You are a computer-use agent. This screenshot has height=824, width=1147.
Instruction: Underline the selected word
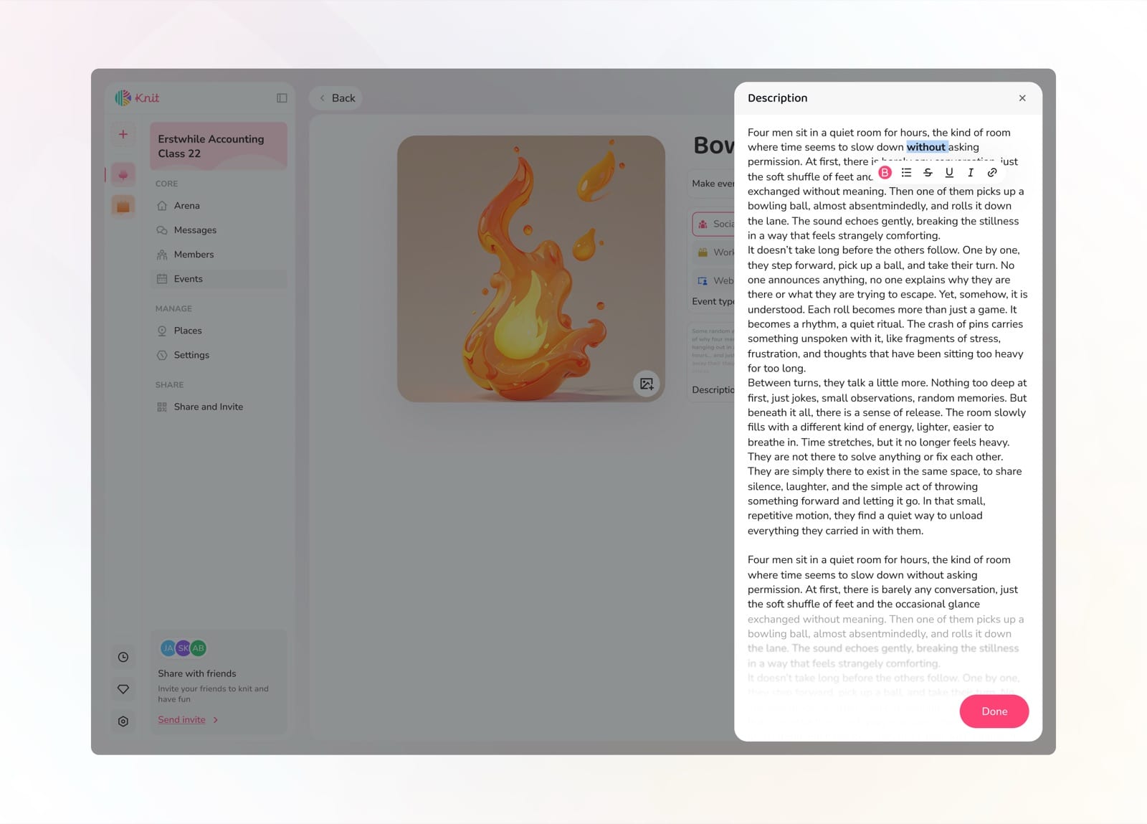pyautogui.click(x=949, y=173)
